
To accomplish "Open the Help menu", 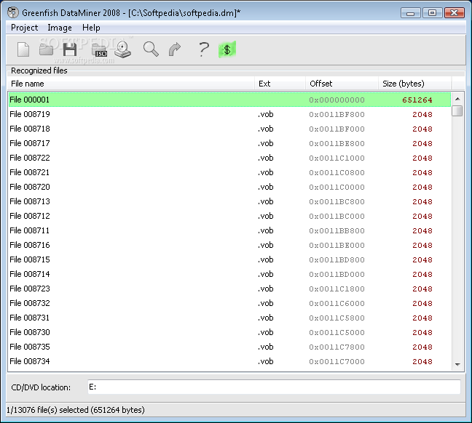I will pyautogui.click(x=91, y=28).
